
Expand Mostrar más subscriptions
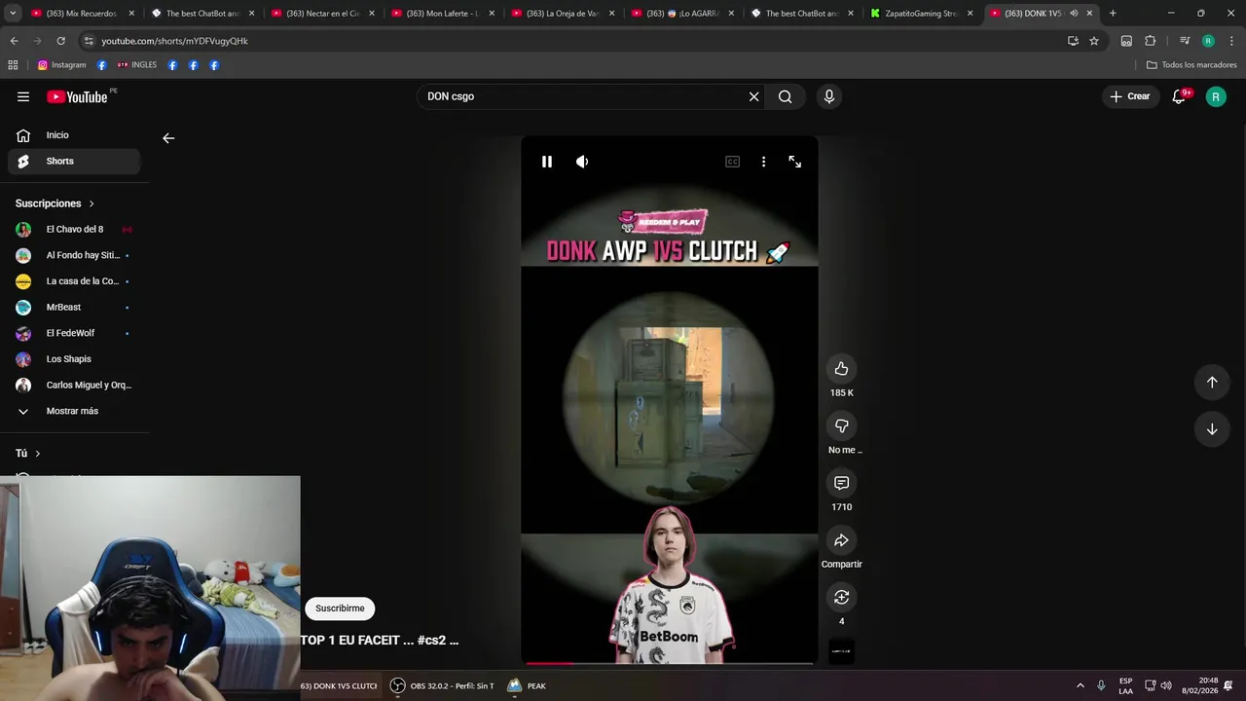[74, 411]
